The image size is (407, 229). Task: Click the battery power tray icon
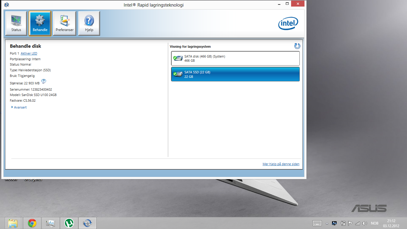tap(343, 223)
